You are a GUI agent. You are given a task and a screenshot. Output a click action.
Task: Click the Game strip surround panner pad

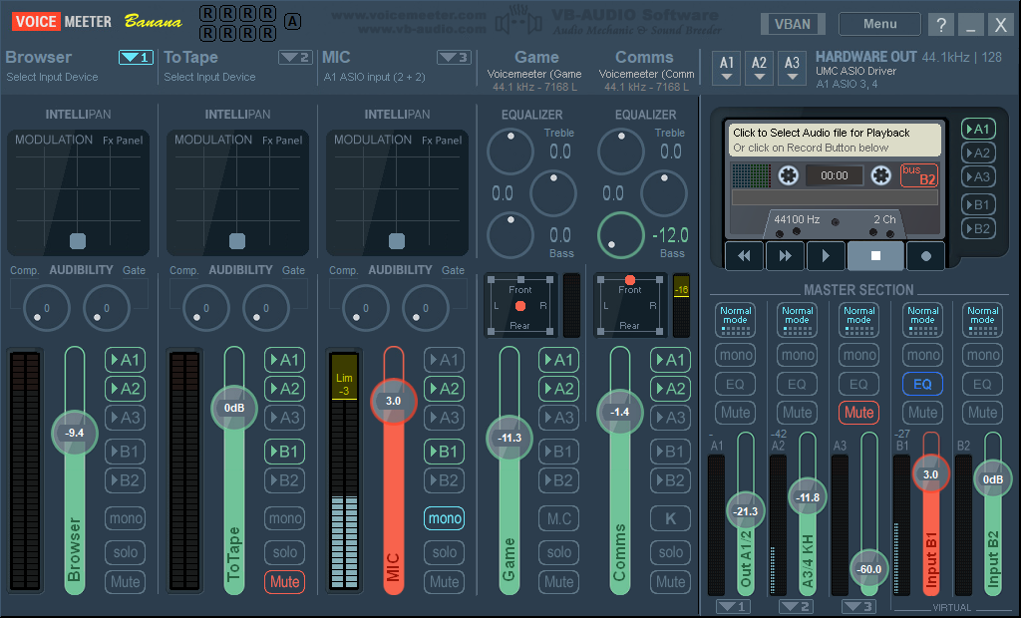click(x=520, y=305)
